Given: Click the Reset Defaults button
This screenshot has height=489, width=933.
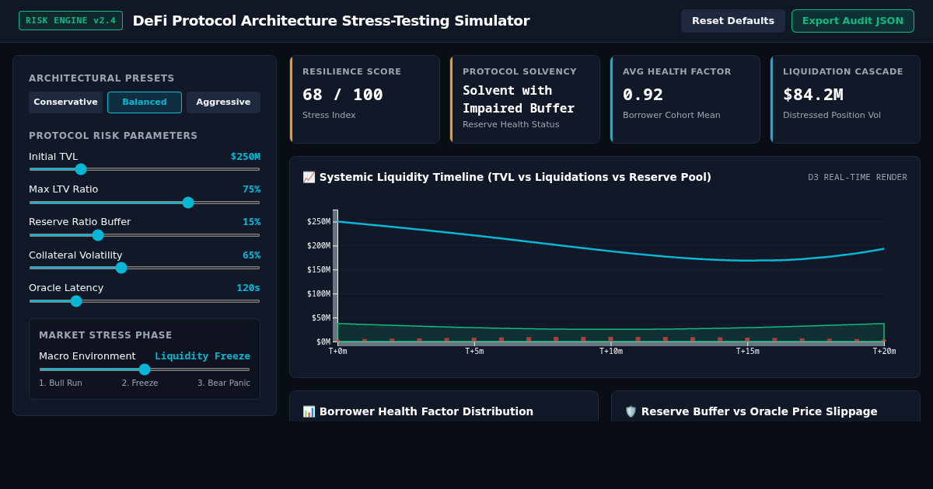Looking at the screenshot, I should click(x=733, y=21).
